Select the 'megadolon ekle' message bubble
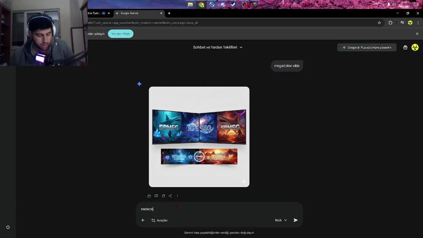 point(287,66)
